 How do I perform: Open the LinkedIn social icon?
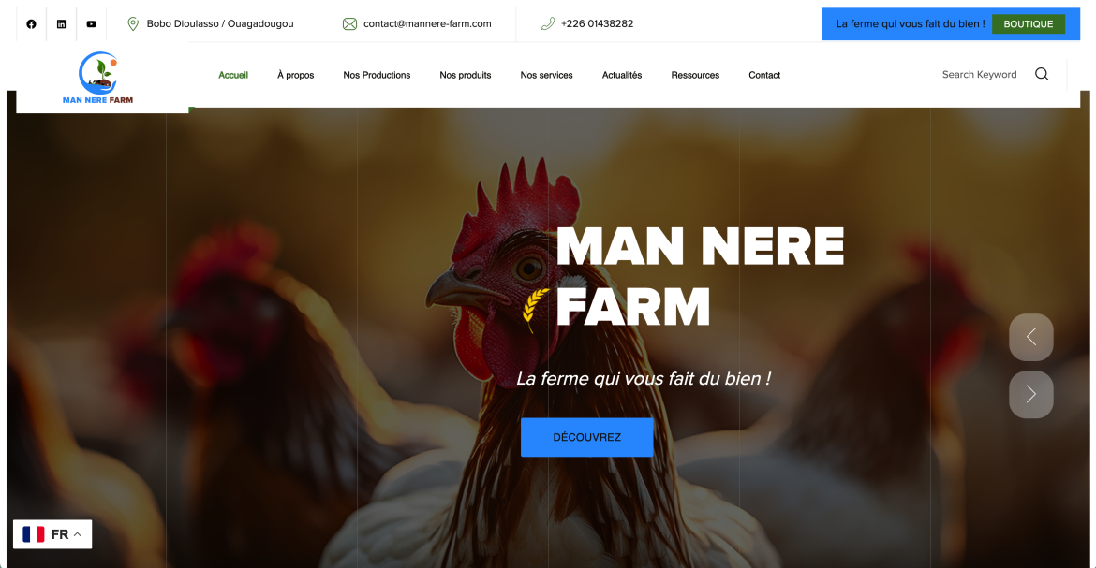62,23
